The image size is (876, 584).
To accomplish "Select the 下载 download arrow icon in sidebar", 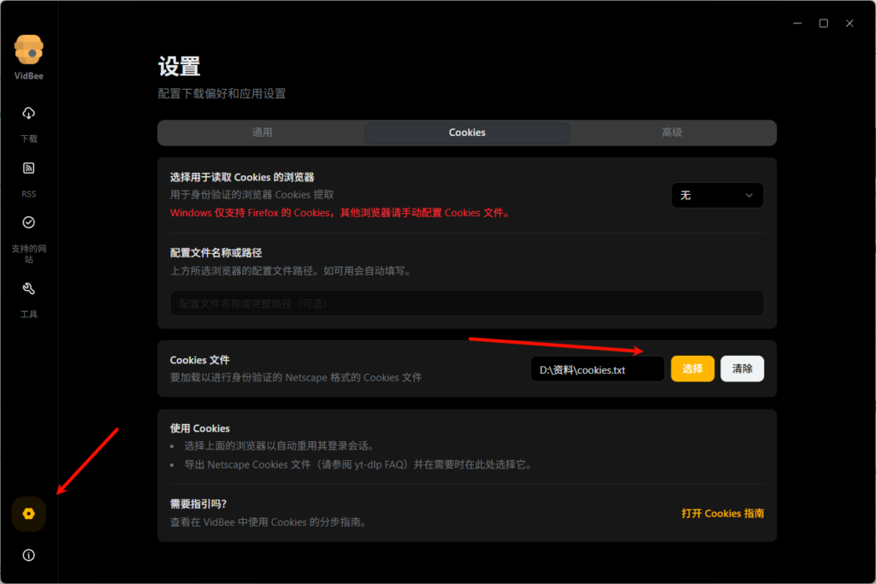I will click(x=28, y=113).
